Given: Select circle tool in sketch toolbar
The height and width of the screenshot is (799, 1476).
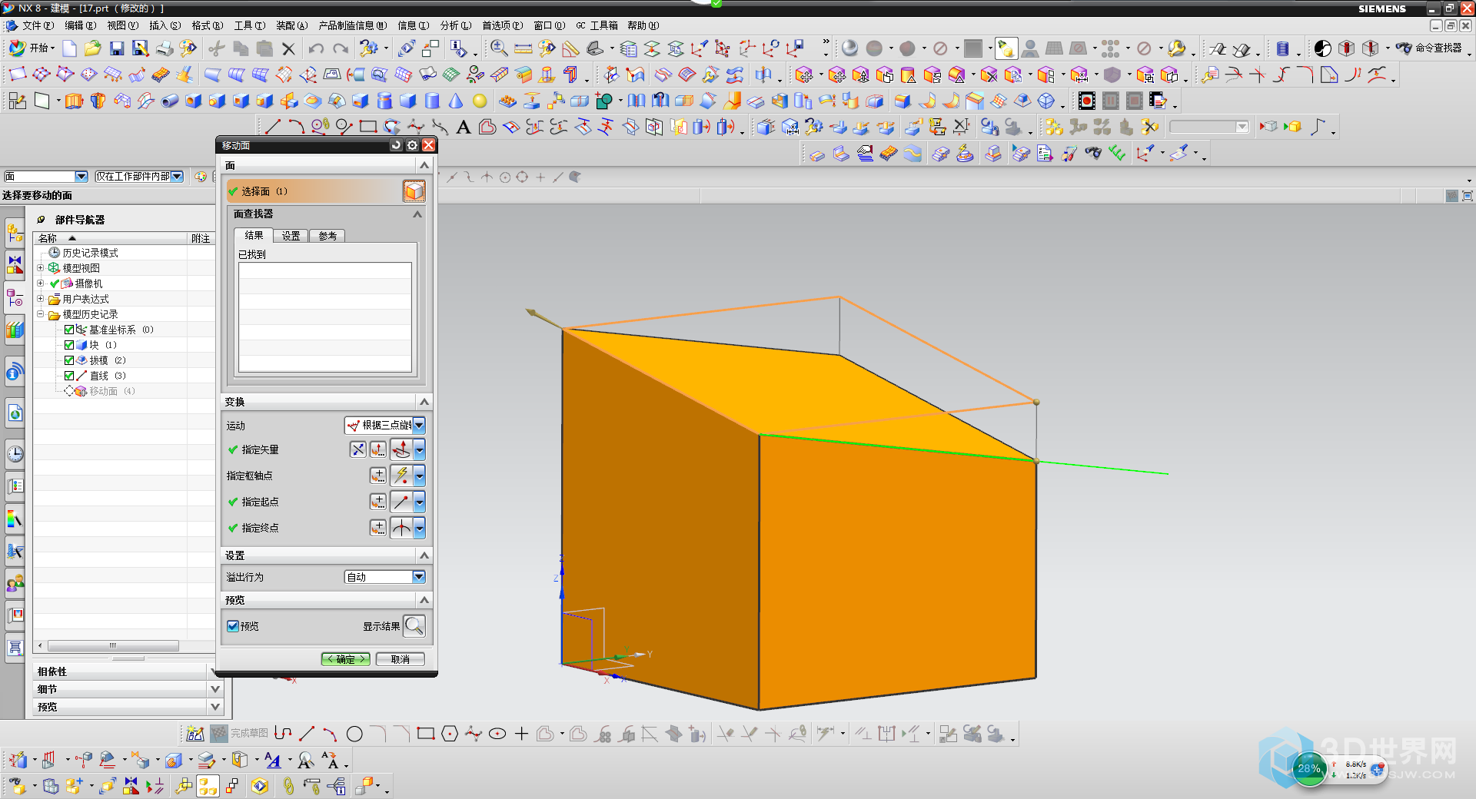Looking at the screenshot, I should [354, 734].
